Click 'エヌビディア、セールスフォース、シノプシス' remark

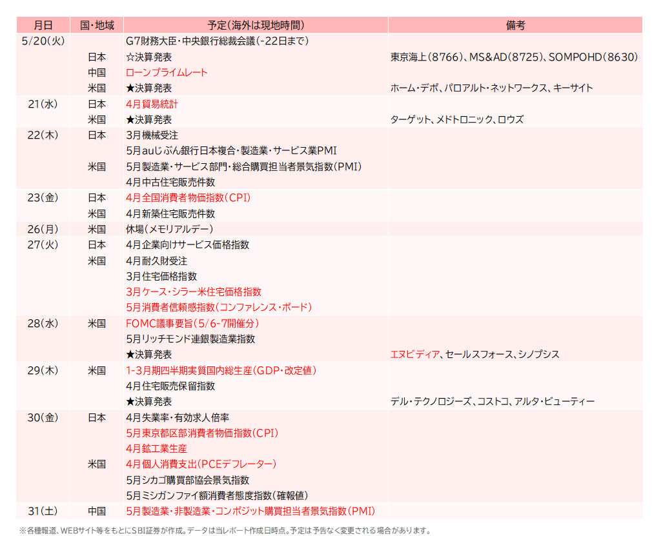[474, 354]
